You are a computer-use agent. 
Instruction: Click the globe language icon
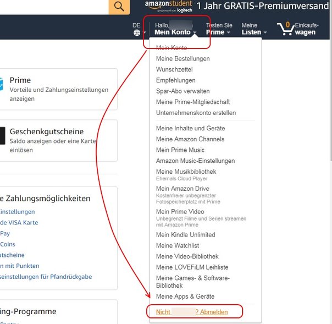tap(137, 32)
